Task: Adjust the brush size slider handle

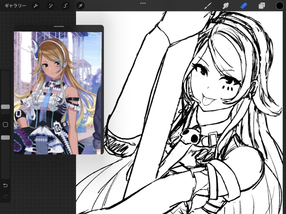Action: click(x=5, y=107)
